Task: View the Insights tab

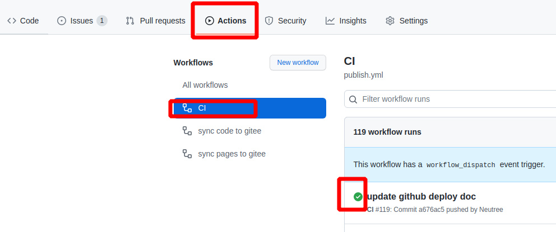Action: (346, 21)
